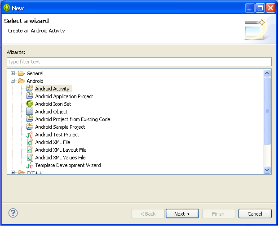Focus the type filter text field

pos(139,62)
